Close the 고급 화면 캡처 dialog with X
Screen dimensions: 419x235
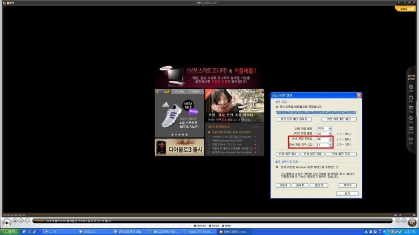tap(359, 95)
